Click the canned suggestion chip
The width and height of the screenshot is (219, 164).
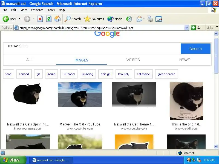pos(24,74)
